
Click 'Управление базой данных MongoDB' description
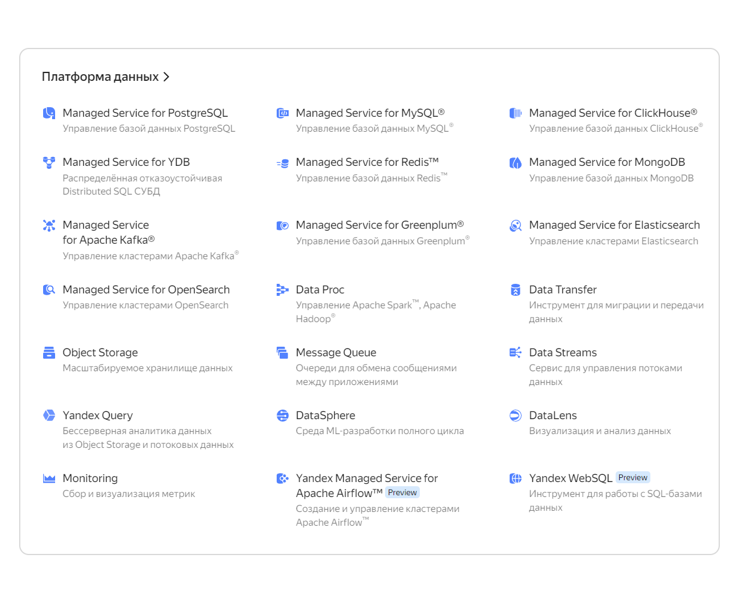(611, 178)
